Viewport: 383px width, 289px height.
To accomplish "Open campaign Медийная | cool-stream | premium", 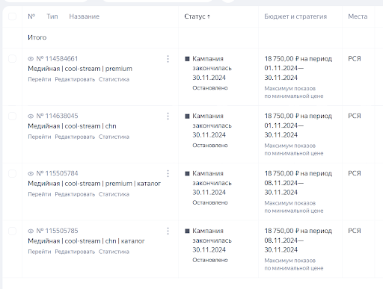I will click(80, 69).
